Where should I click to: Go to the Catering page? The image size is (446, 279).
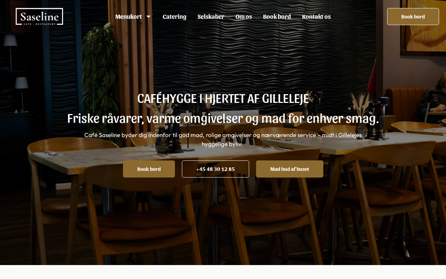click(x=175, y=16)
